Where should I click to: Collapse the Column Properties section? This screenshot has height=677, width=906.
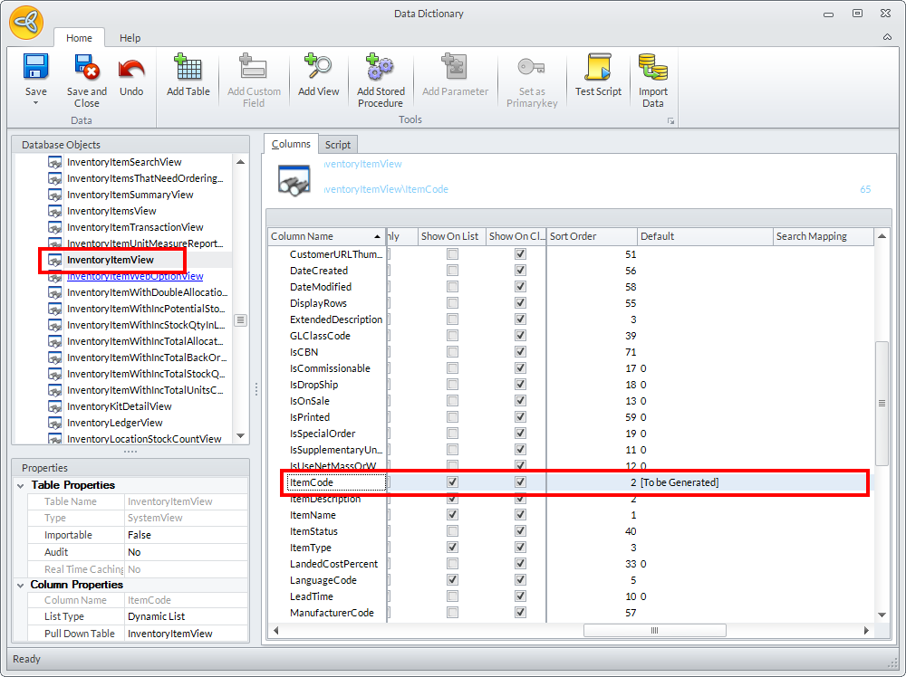(22, 585)
